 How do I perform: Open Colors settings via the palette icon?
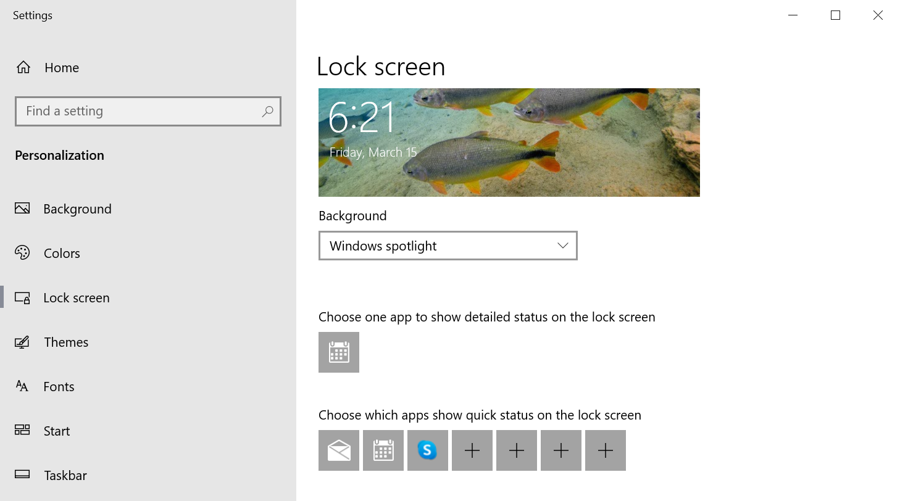tap(22, 253)
